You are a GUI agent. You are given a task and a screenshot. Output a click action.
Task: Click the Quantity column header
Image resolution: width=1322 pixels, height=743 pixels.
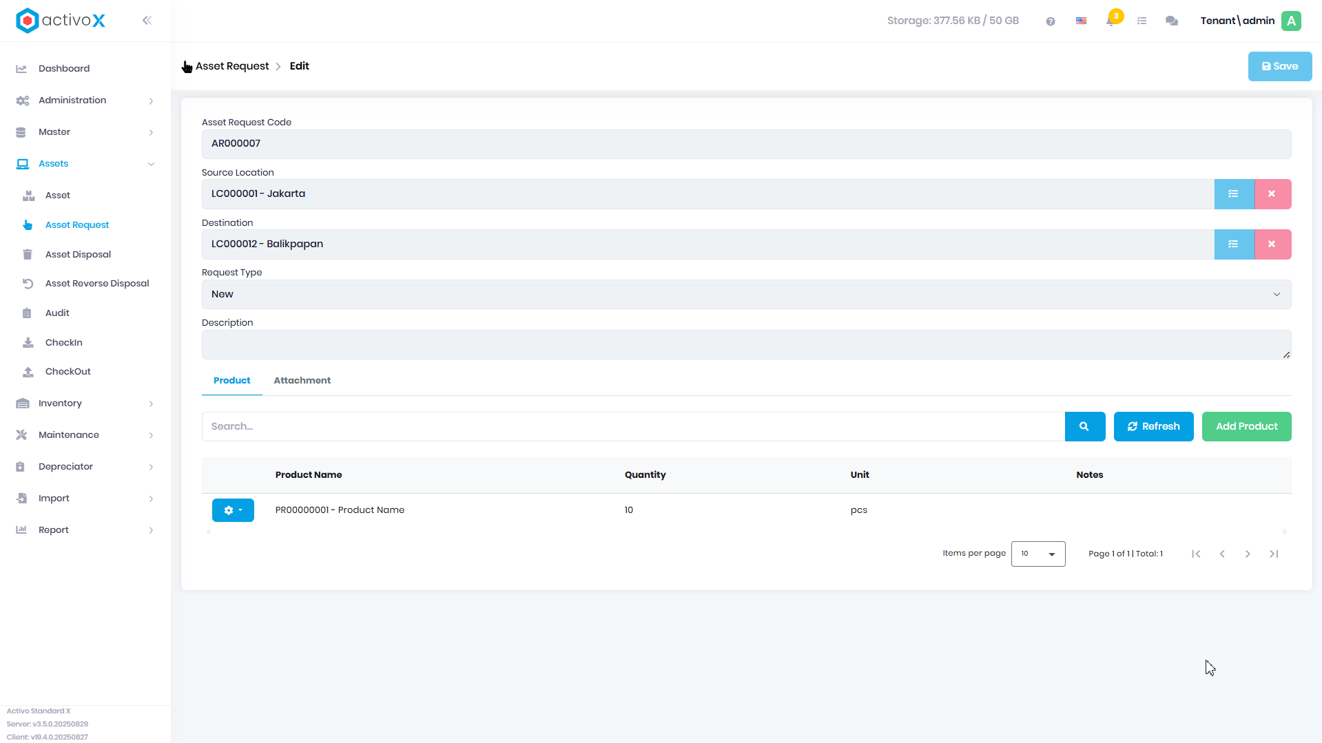pos(645,475)
